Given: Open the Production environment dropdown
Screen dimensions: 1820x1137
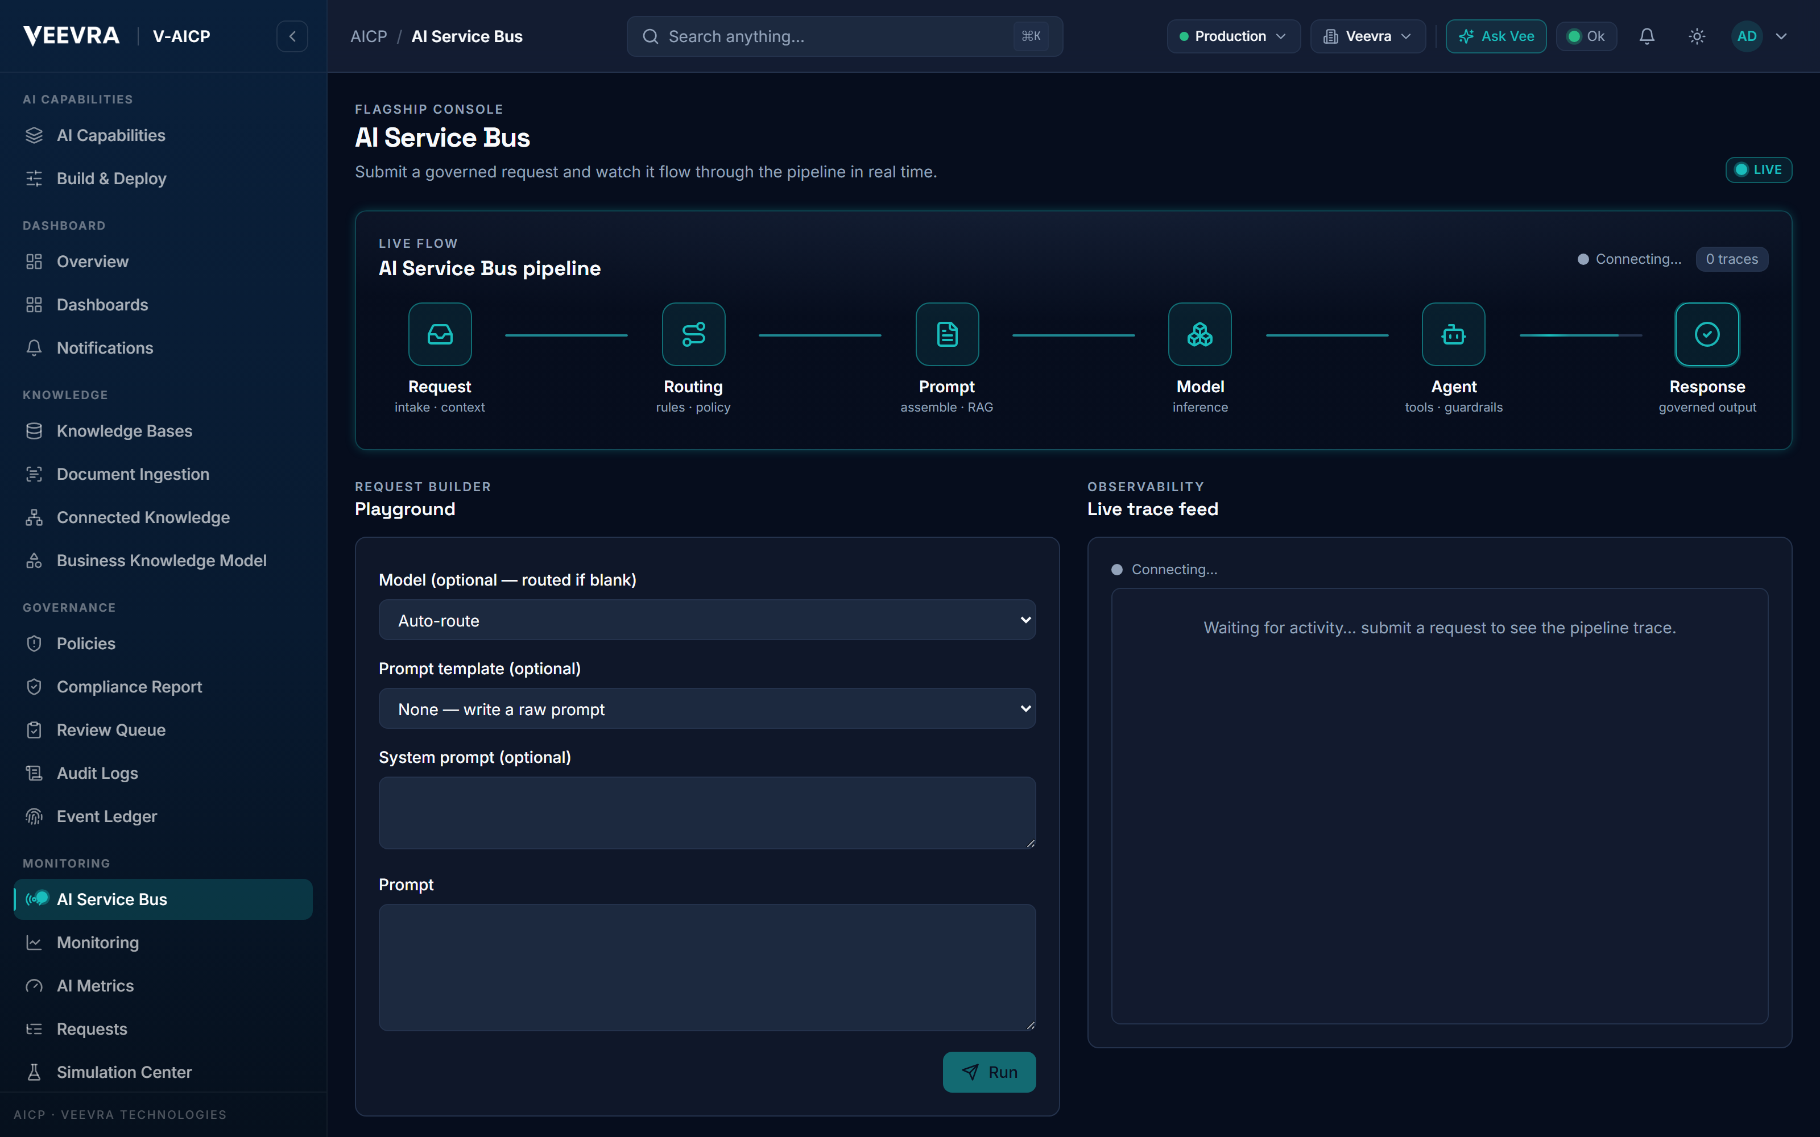Looking at the screenshot, I should pyautogui.click(x=1234, y=36).
